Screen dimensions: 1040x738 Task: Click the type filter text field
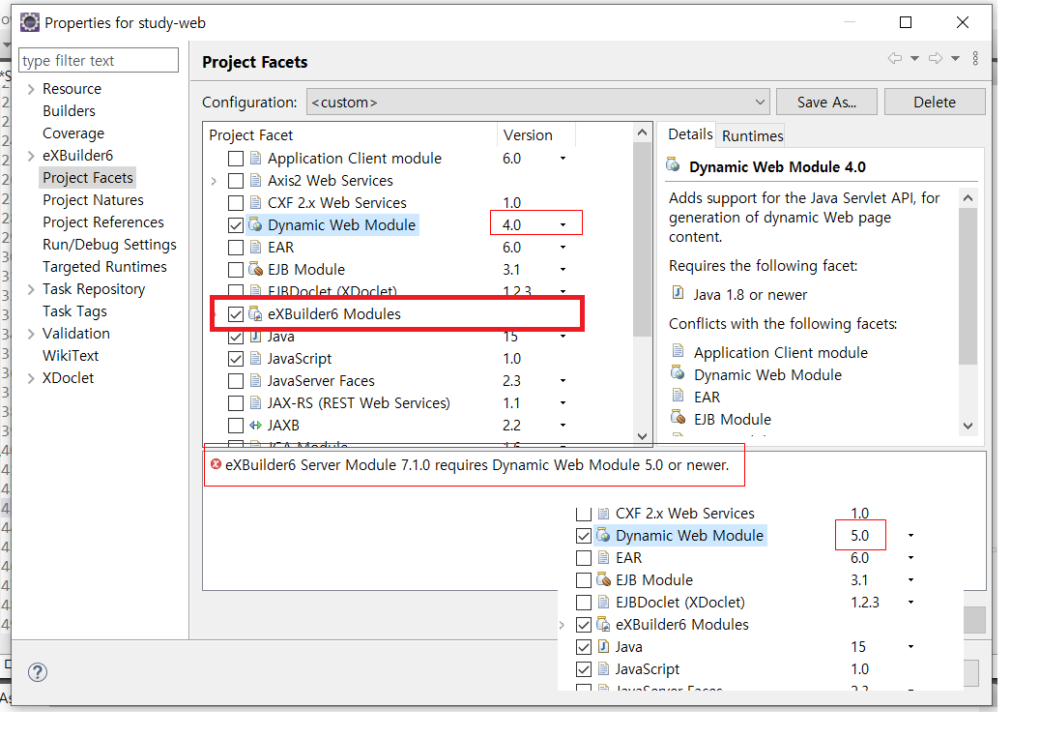tap(99, 60)
